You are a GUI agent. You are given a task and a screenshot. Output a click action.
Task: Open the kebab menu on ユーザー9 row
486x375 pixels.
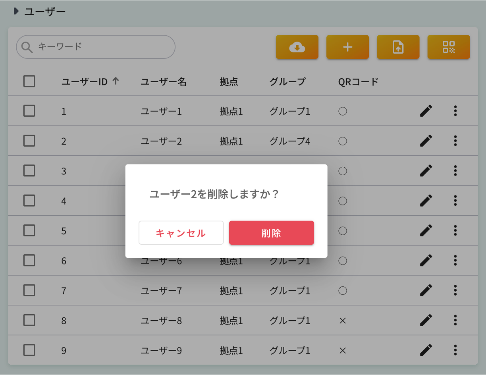pyautogui.click(x=455, y=350)
